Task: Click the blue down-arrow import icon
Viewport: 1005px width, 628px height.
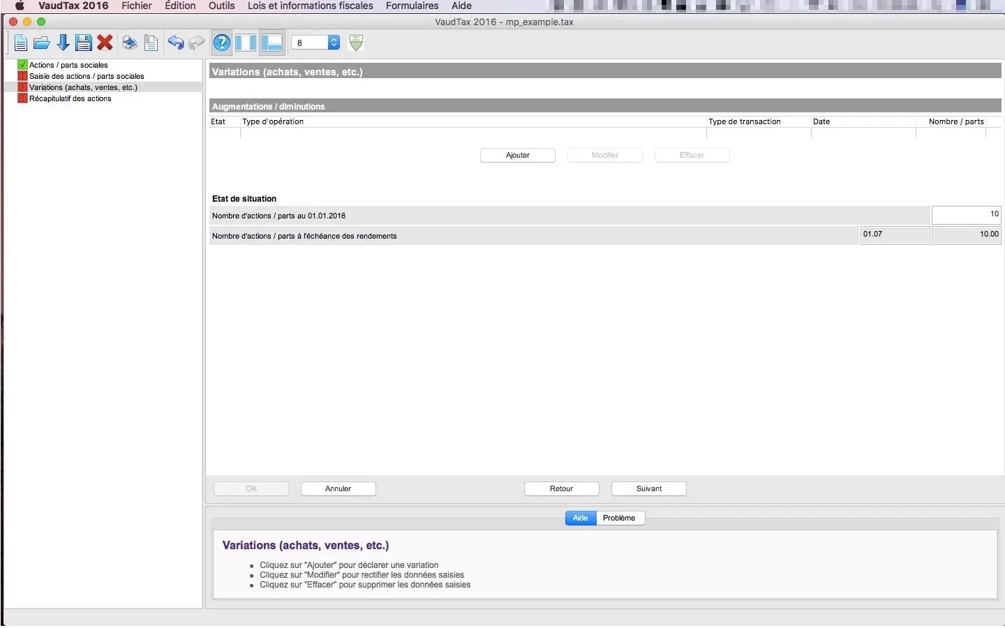Action: click(x=63, y=43)
